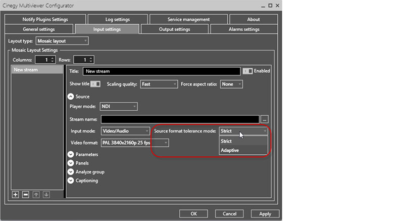Open the Layout type dropdown

(x=62, y=41)
